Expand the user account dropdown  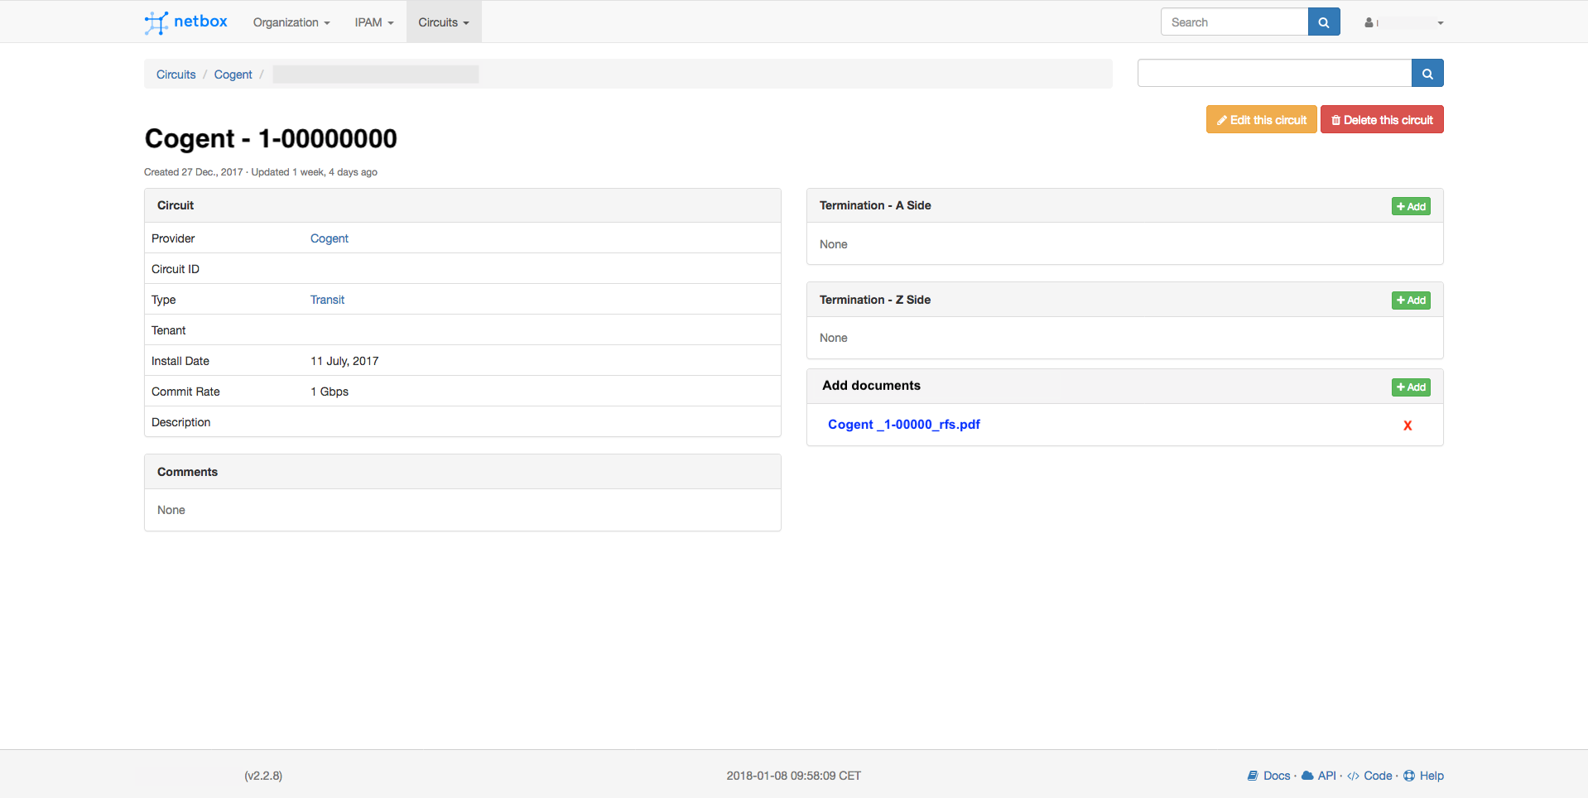(1404, 22)
